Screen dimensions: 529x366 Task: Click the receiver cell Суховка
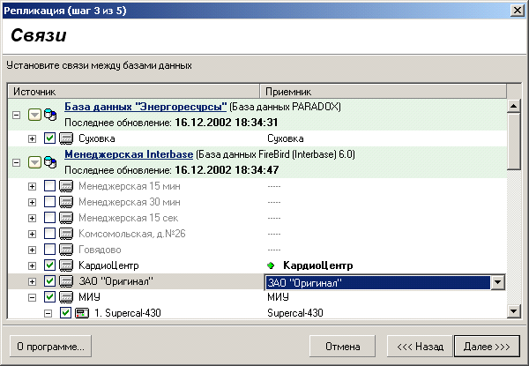pos(286,138)
